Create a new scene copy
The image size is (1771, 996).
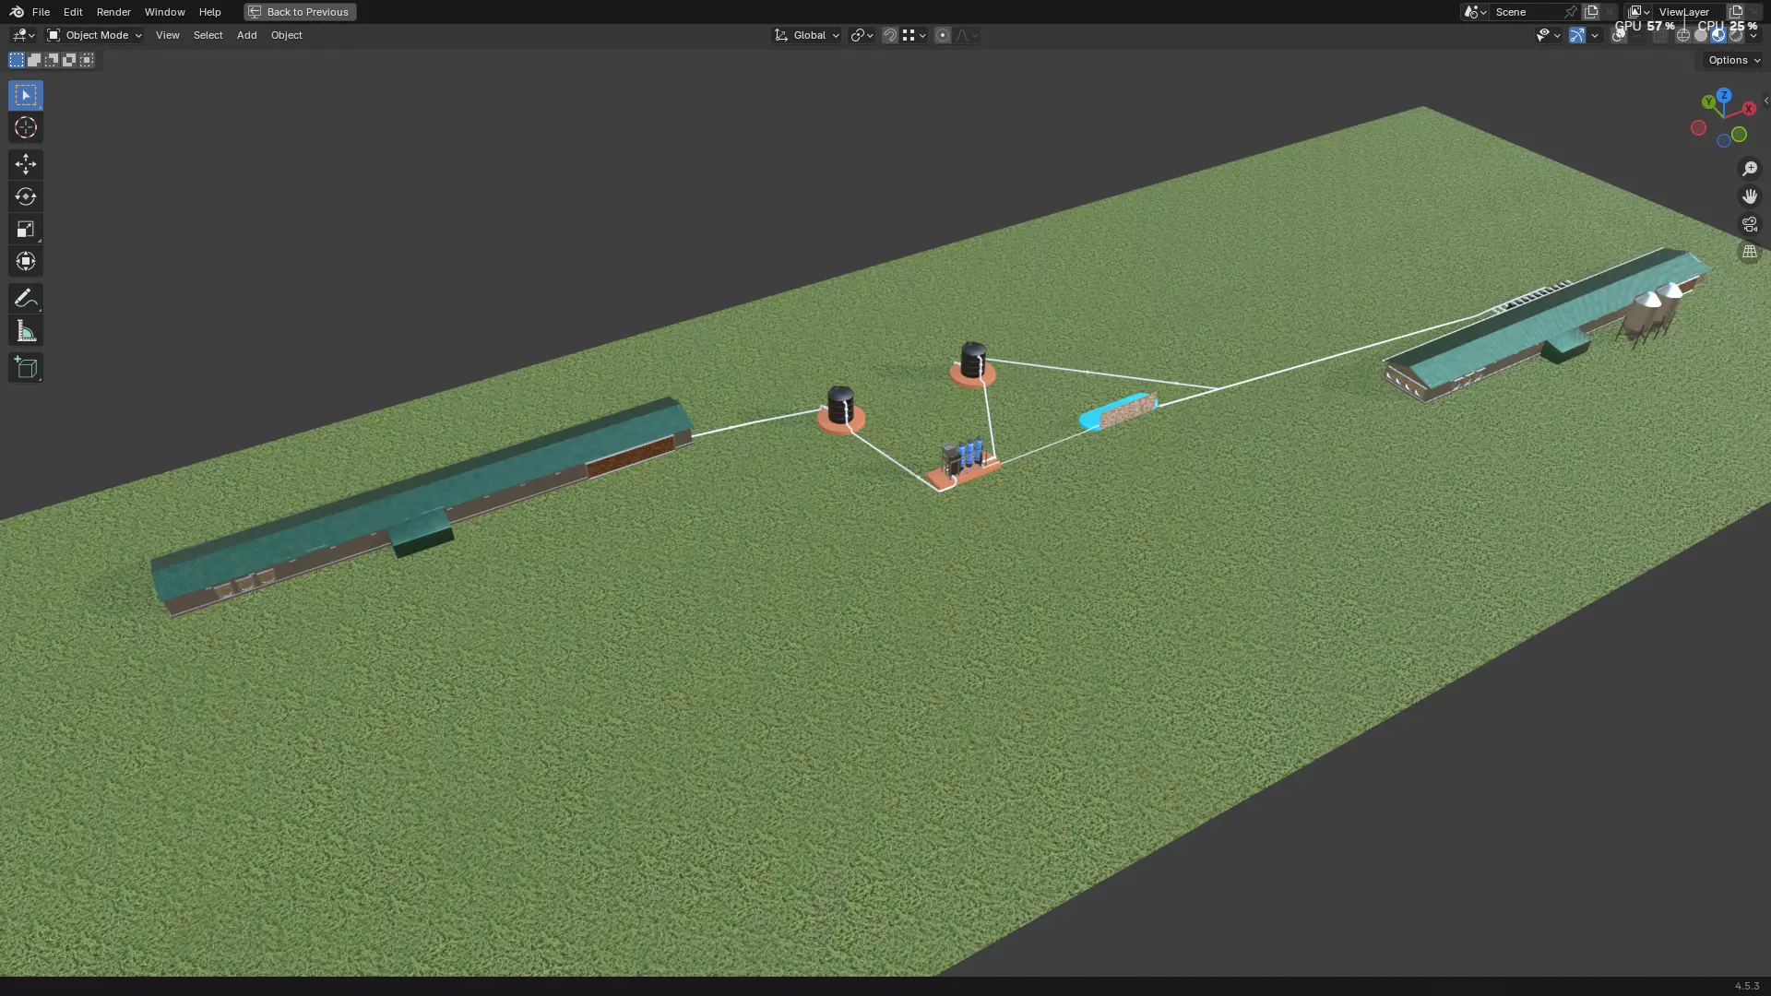(x=1591, y=12)
